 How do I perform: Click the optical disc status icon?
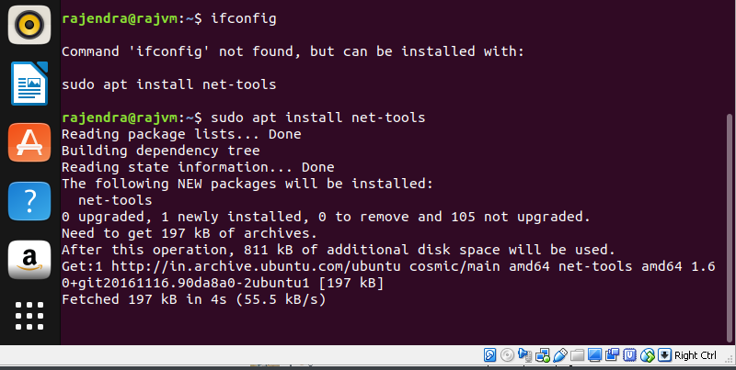point(508,355)
